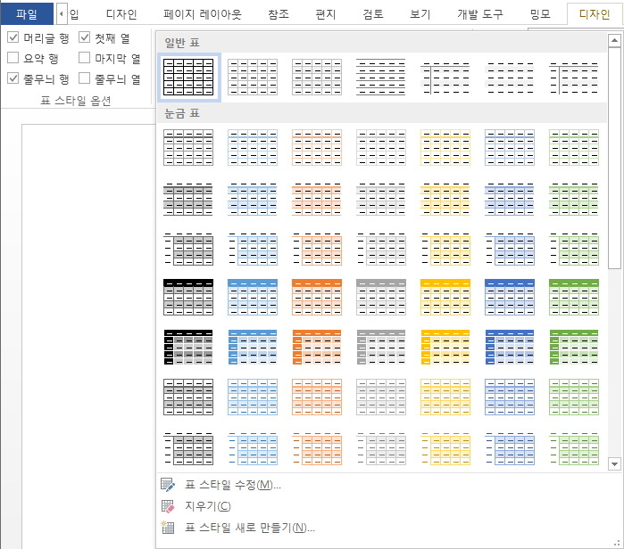
Task: Select the blue solid header-row grid table style
Action: (x=253, y=297)
